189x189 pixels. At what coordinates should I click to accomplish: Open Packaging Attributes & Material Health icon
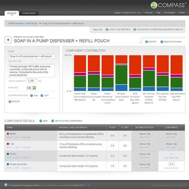135,29
